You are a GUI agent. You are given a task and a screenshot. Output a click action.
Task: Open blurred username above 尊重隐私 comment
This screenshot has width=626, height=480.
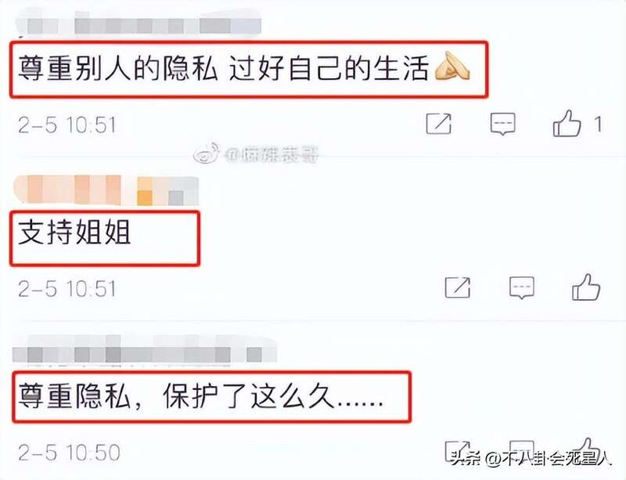click(x=145, y=351)
